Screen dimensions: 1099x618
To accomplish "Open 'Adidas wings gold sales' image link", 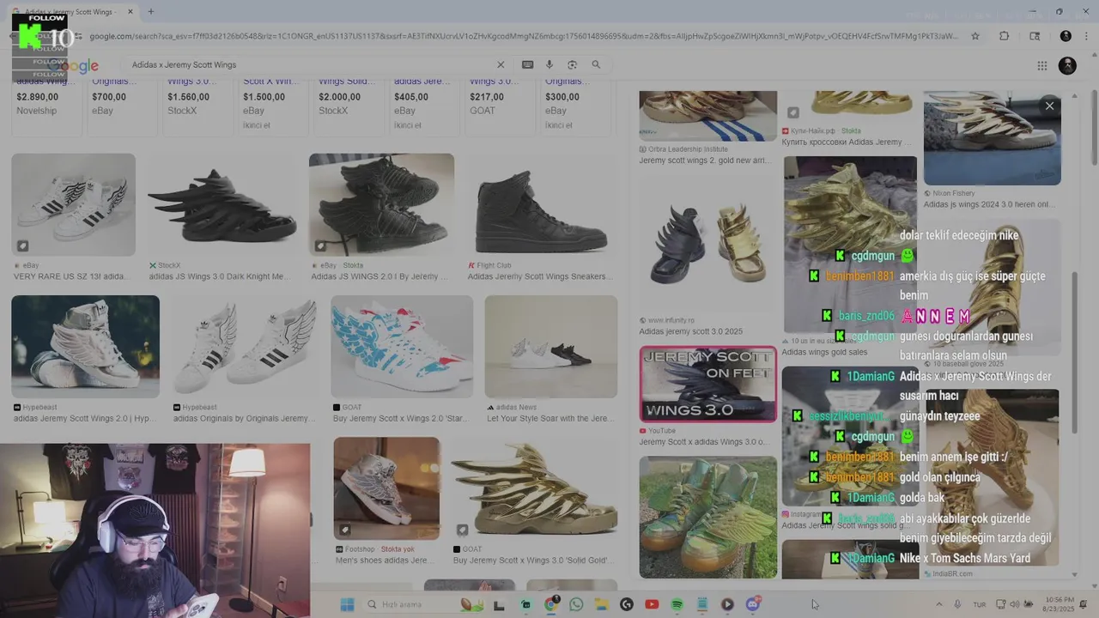I will click(824, 352).
